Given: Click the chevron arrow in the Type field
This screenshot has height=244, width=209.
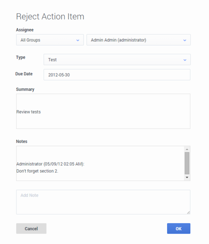Looking at the screenshot, I should [185, 60].
